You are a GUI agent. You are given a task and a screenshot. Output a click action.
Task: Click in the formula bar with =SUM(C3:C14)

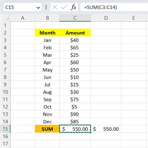click(114, 7)
